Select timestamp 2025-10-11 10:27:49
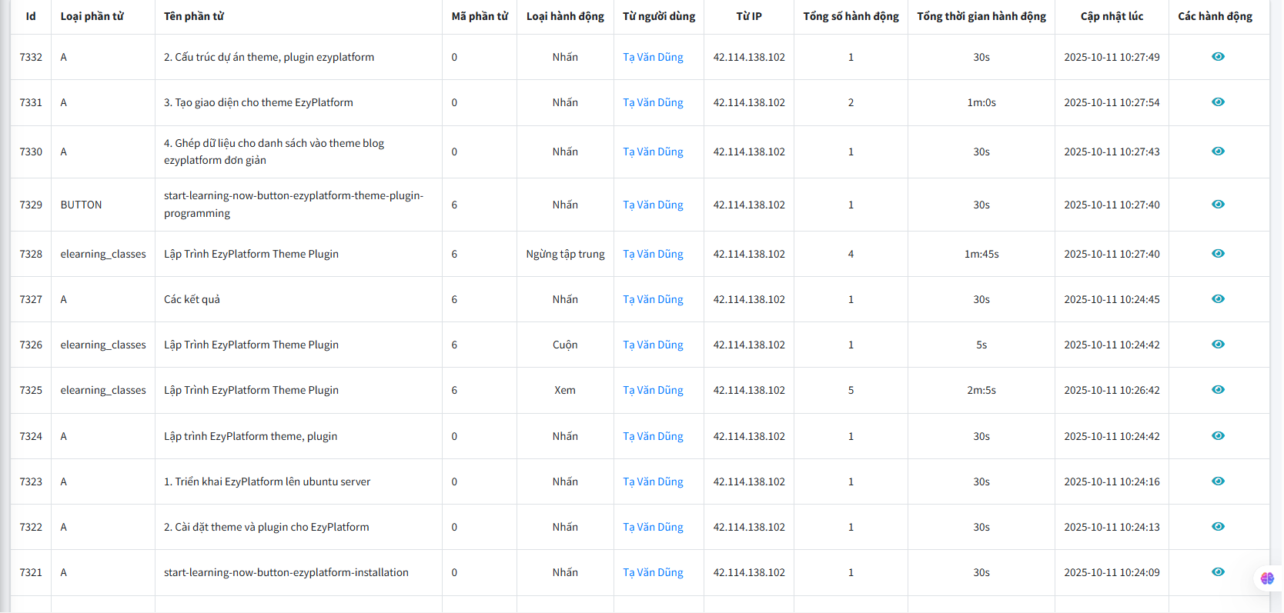1284x613 pixels. coord(1112,57)
